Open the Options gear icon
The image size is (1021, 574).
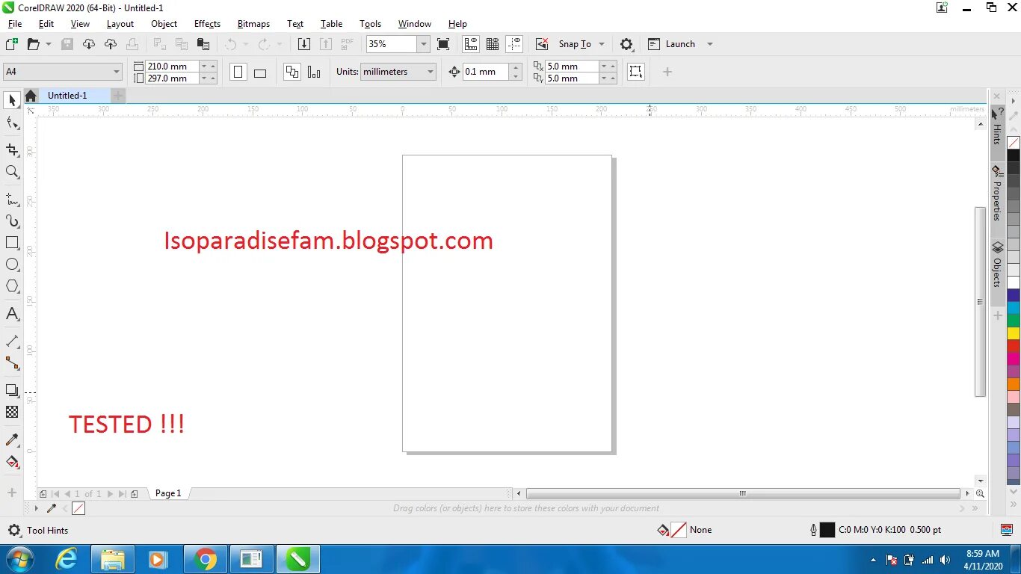coord(626,44)
